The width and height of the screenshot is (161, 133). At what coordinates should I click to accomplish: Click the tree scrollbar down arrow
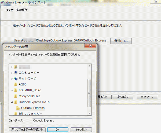pyautogui.click(x=89, y=113)
